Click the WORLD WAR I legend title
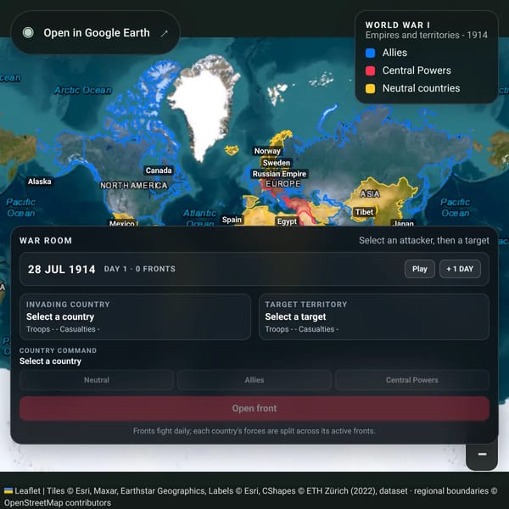 (x=398, y=25)
